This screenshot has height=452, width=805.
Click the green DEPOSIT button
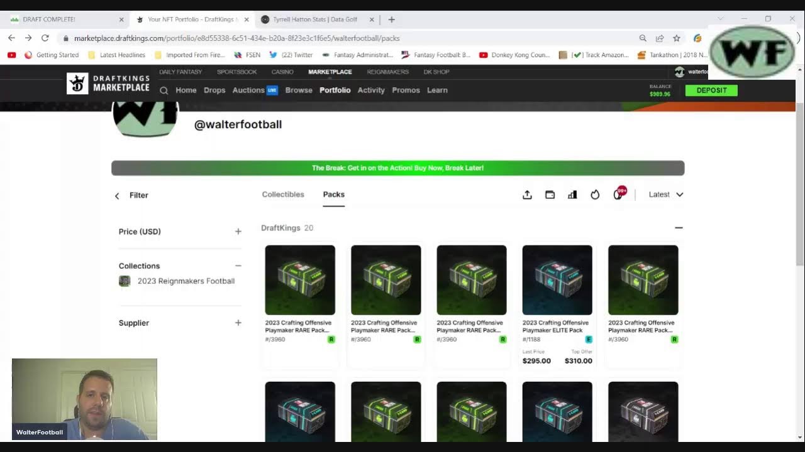point(711,90)
